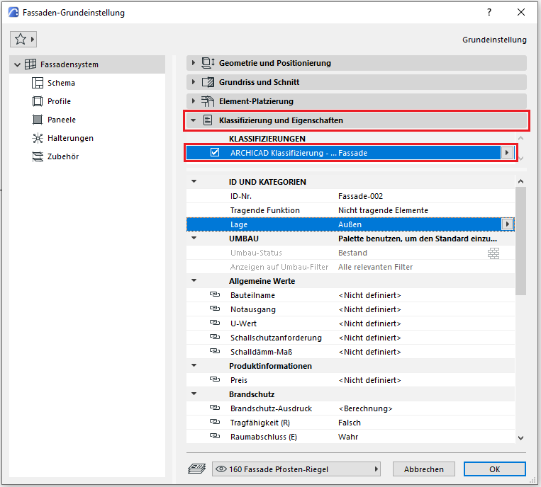Select Schema in the left tree
The width and height of the screenshot is (541, 487).
pyautogui.click(x=60, y=83)
